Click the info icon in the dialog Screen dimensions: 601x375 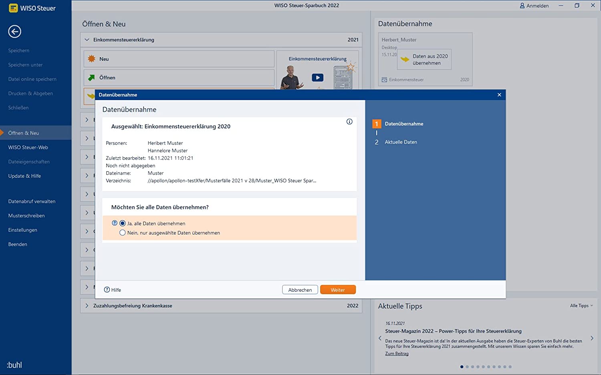[349, 122]
